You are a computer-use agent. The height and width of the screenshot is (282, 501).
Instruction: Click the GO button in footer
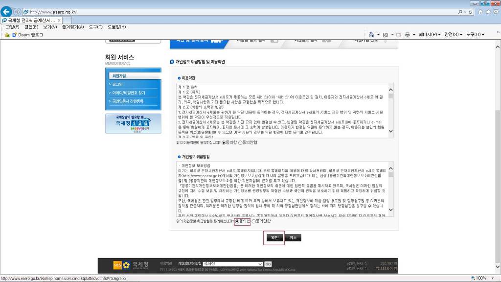point(268,264)
